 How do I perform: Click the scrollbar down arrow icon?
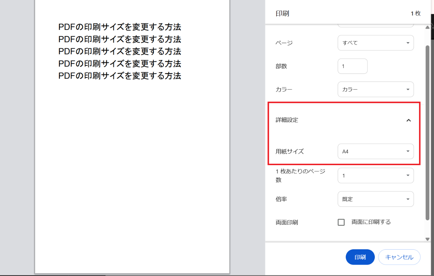(x=428, y=239)
